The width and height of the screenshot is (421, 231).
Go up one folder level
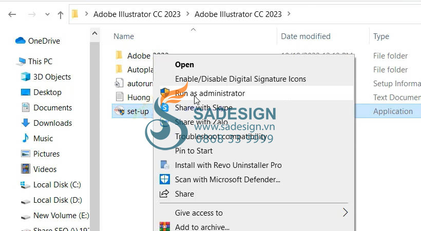(61, 15)
